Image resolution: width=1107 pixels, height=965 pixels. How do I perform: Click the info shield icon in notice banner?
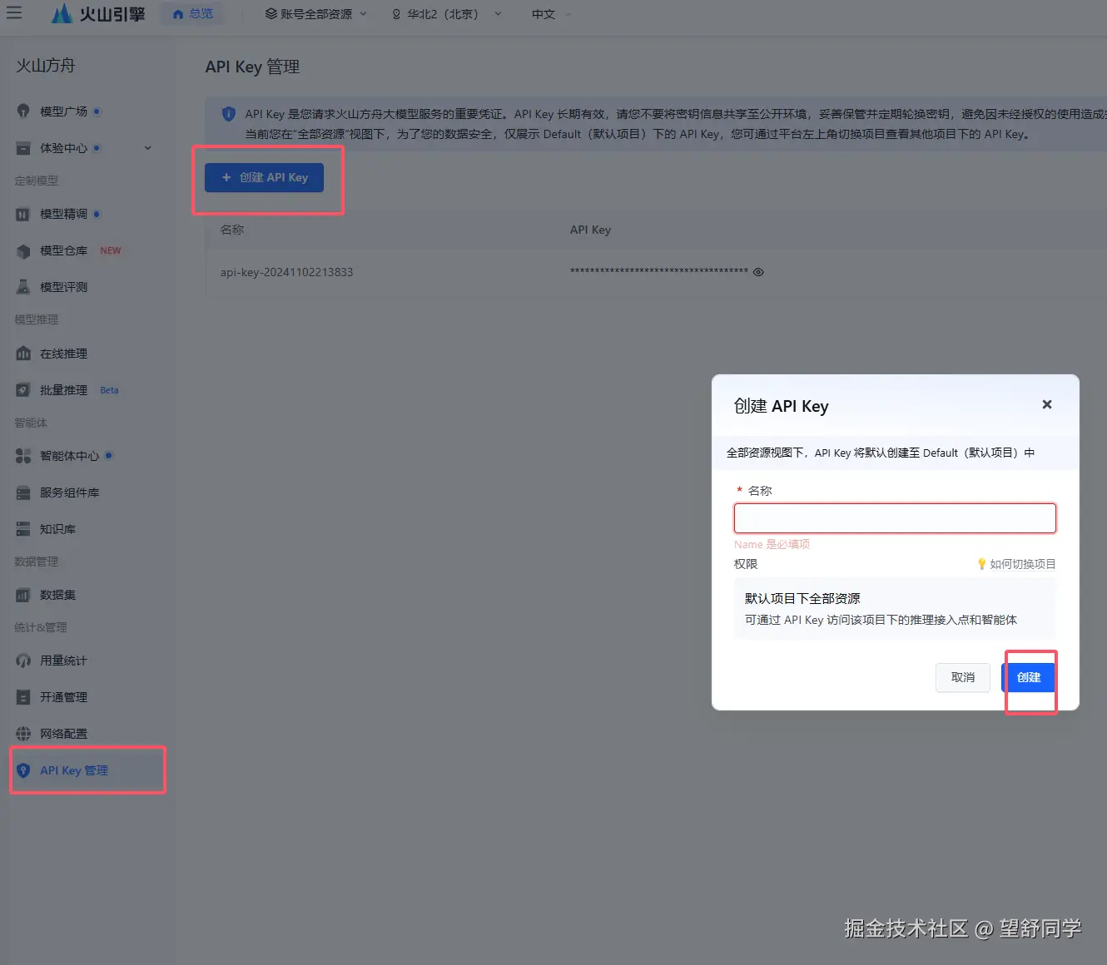point(228,114)
